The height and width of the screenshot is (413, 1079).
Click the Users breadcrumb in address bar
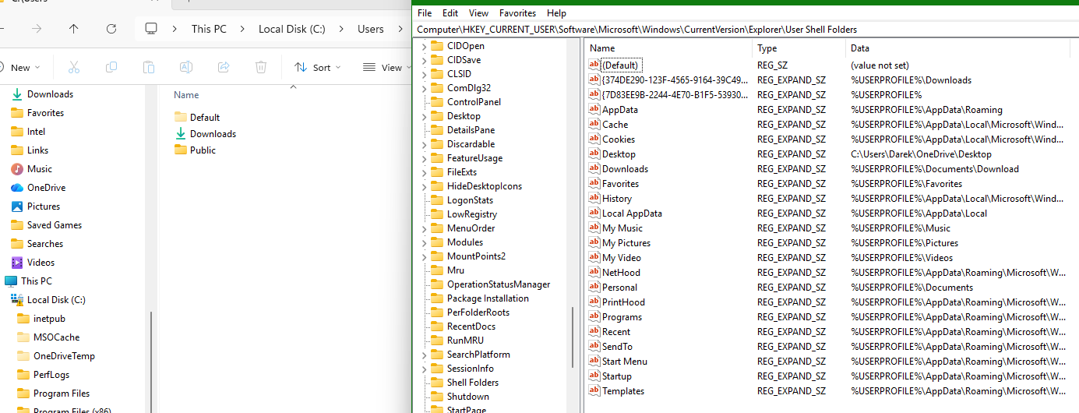371,29
